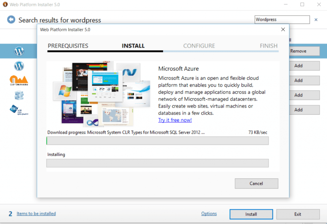Clear the search box with the X icon
The image size is (327, 224).
[316, 20]
